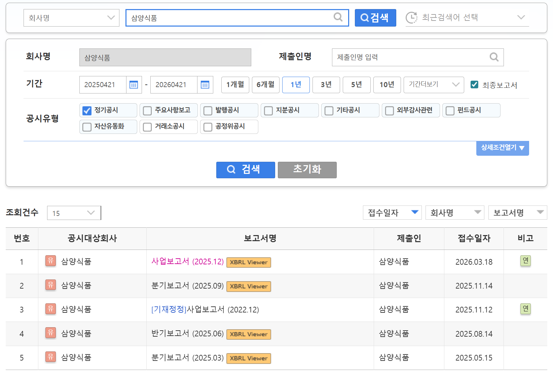The height and width of the screenshot is (374, 553).
Task: Sort by 접수일자 dropdown
Action: [x=392, y=213]
